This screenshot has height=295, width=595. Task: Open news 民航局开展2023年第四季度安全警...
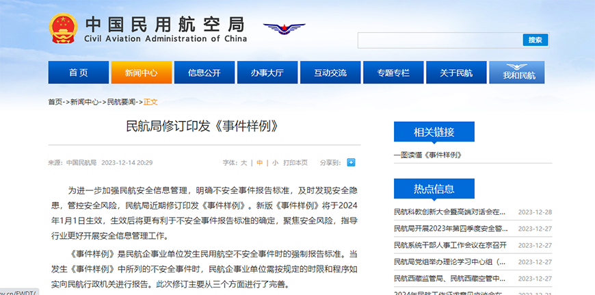point(451,229)
